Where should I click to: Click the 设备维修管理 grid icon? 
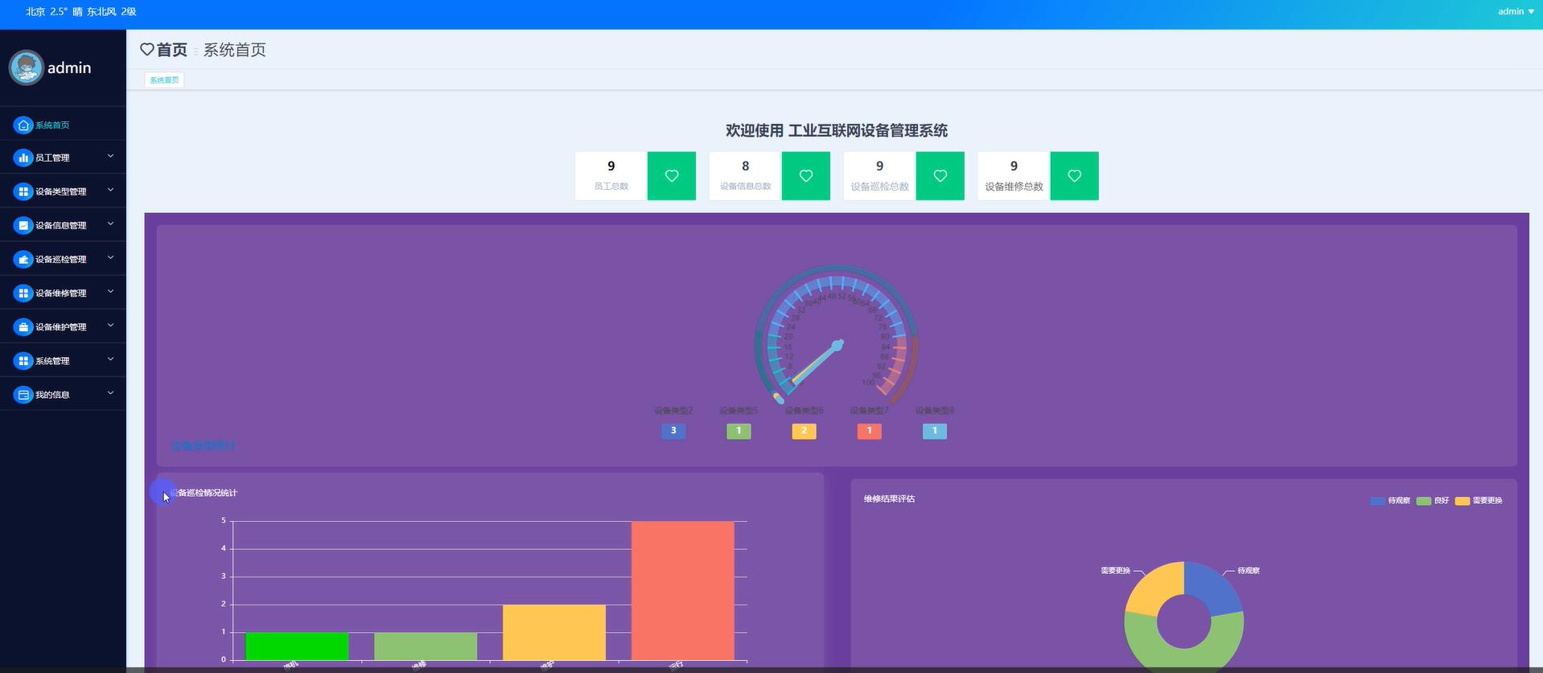(23, 293)
